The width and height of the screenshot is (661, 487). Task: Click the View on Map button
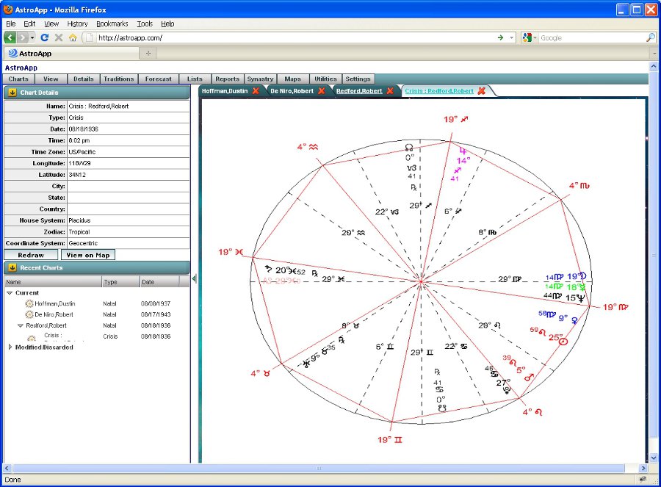coord(87,255)
